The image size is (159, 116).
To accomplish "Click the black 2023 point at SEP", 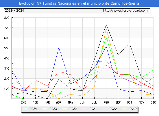I will (x=118, y=55).
